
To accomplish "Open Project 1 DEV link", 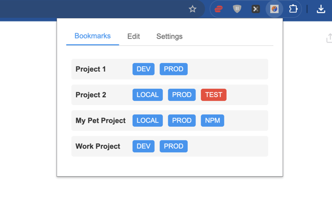I will tap(144, 69).
